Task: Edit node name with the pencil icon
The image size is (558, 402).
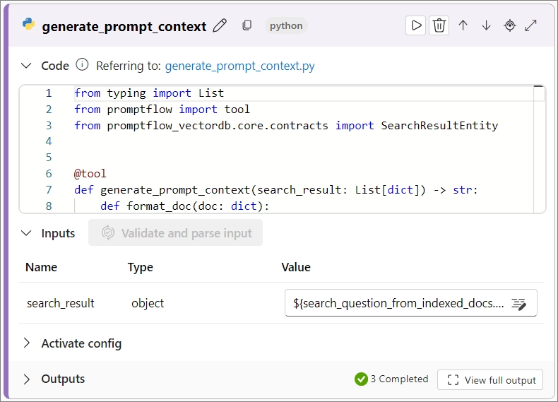Action: pos(220,25)
